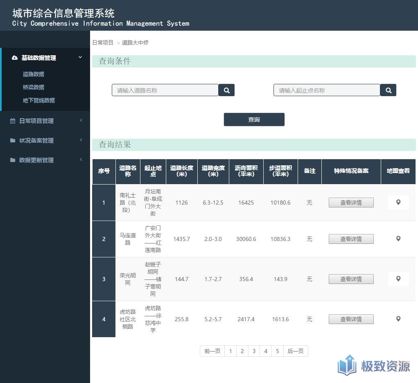Click the start-end point search magnifier icon
This screenshot has height=383, width=418.
[x=388, y=90]
